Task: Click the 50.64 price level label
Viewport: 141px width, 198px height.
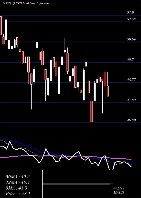Action: point(131,39)
